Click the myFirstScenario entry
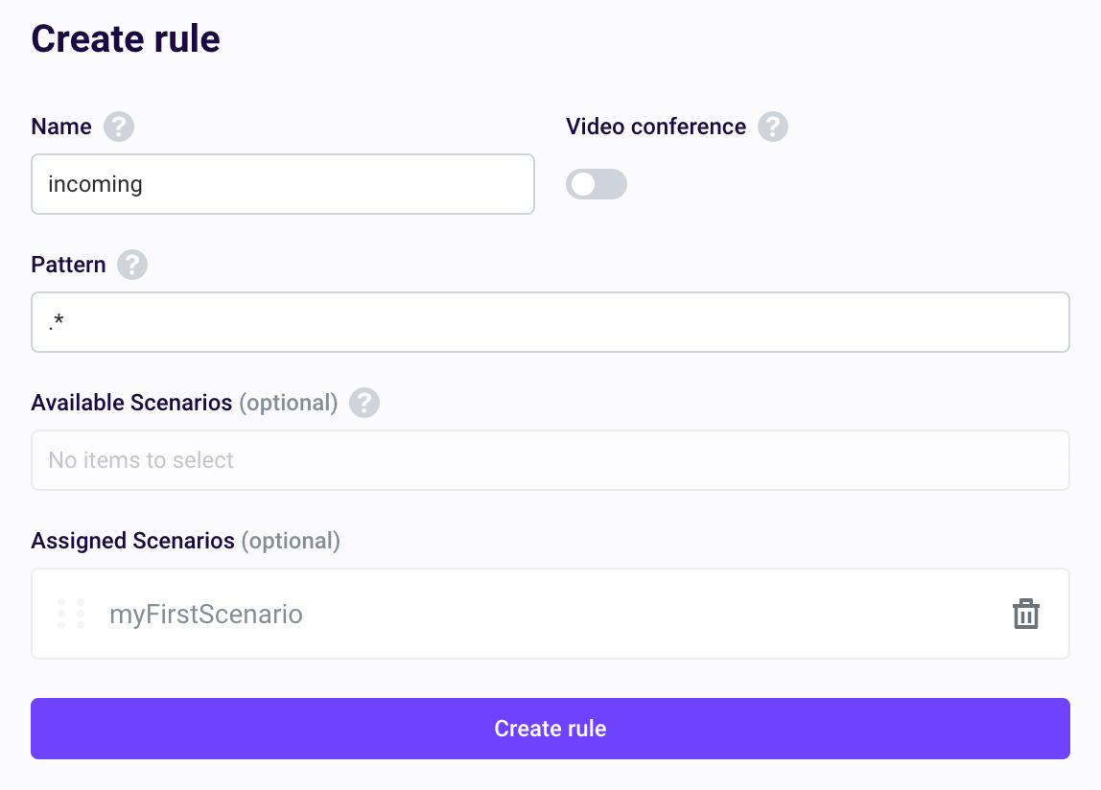Image resolution: width=1101 pixels, height=790 pixels. pos(206,614)
